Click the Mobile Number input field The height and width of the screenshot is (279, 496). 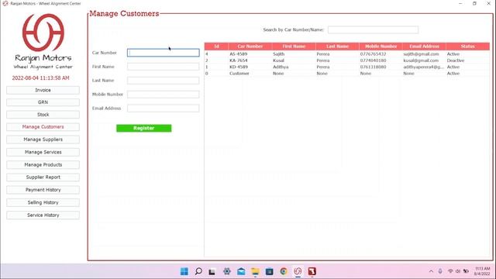click(x=164, y=95)
